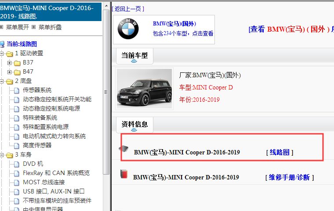Click 包含234个车型，点击查看 link
The height and width of the screenshot is (211, 334).
183,33
